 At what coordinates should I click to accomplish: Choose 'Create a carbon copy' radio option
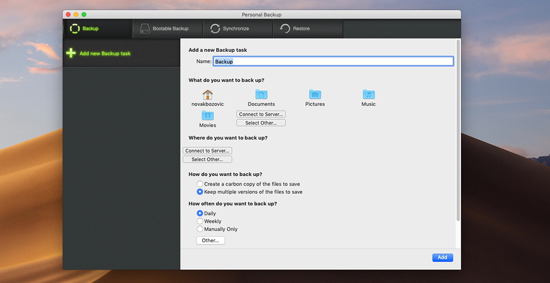[x=200, y=184]
